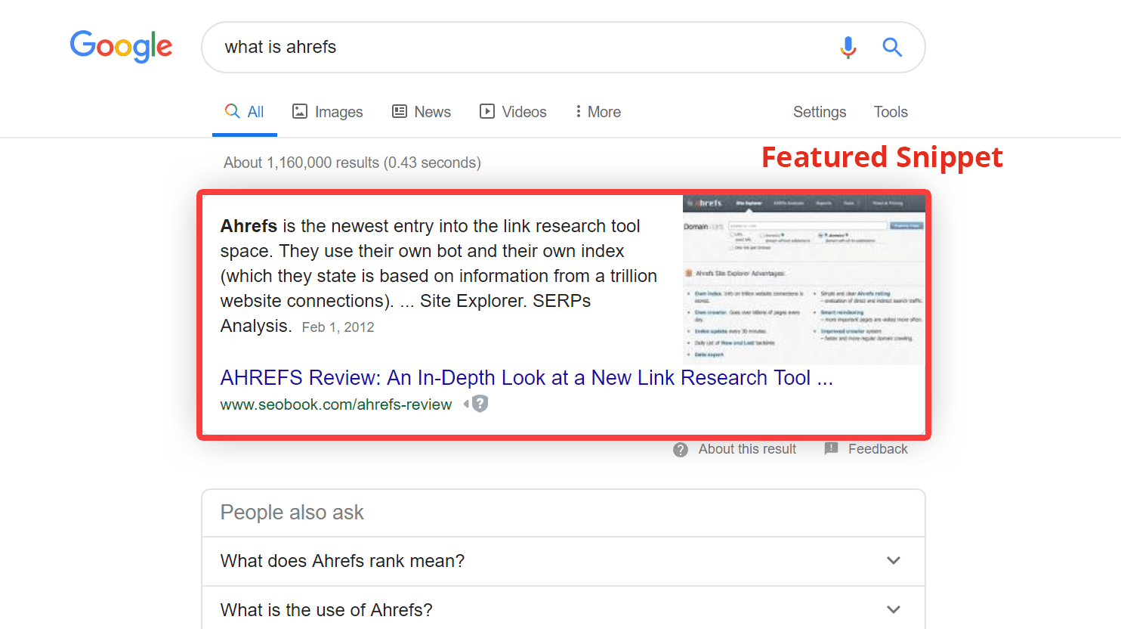Click the snippet date 'Feb 1, 2012'
1121x629 pixels.
point(338,327)
